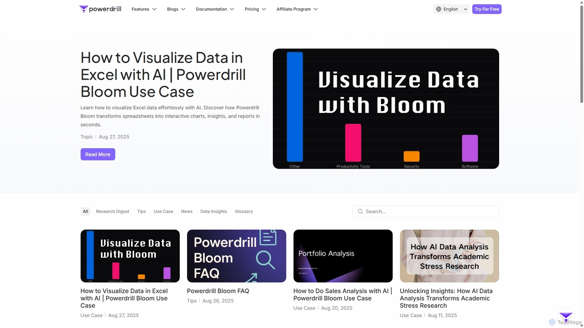Click the search magnifier icon
The width and height of the screenshot is (584, 328).
point(360,211)
